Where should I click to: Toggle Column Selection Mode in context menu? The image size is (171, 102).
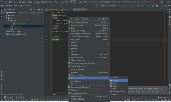(x=89, y=36)
